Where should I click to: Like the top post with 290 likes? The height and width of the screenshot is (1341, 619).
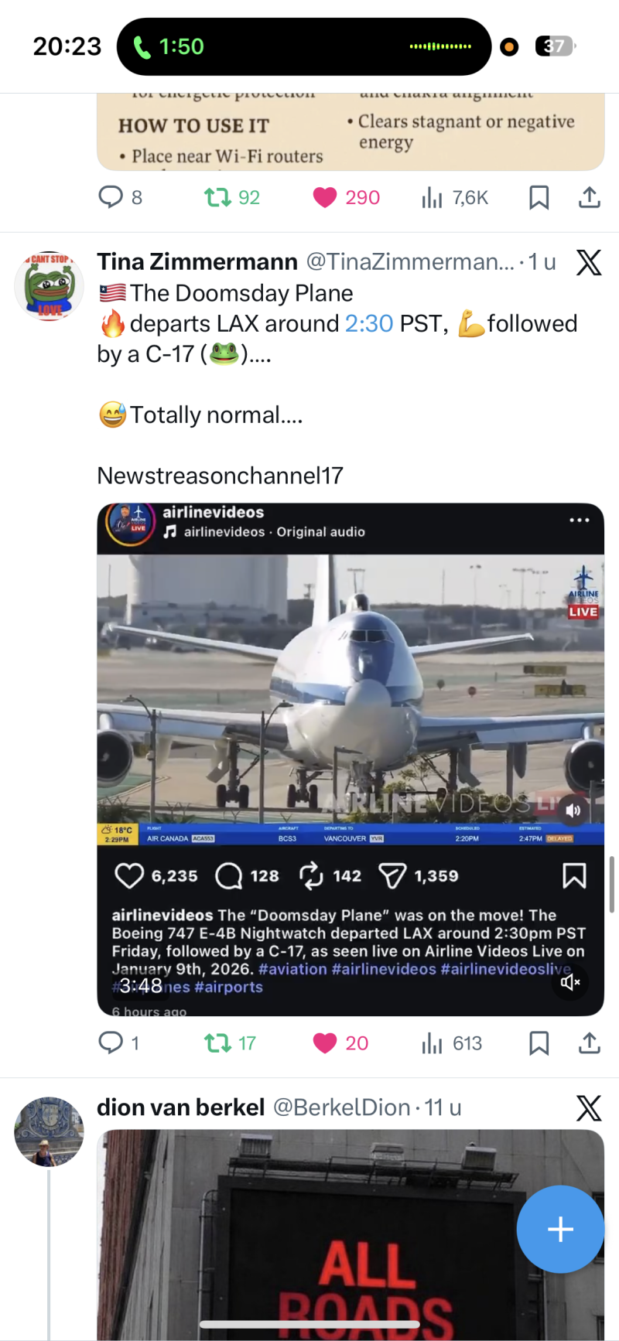tap(325, 198)
